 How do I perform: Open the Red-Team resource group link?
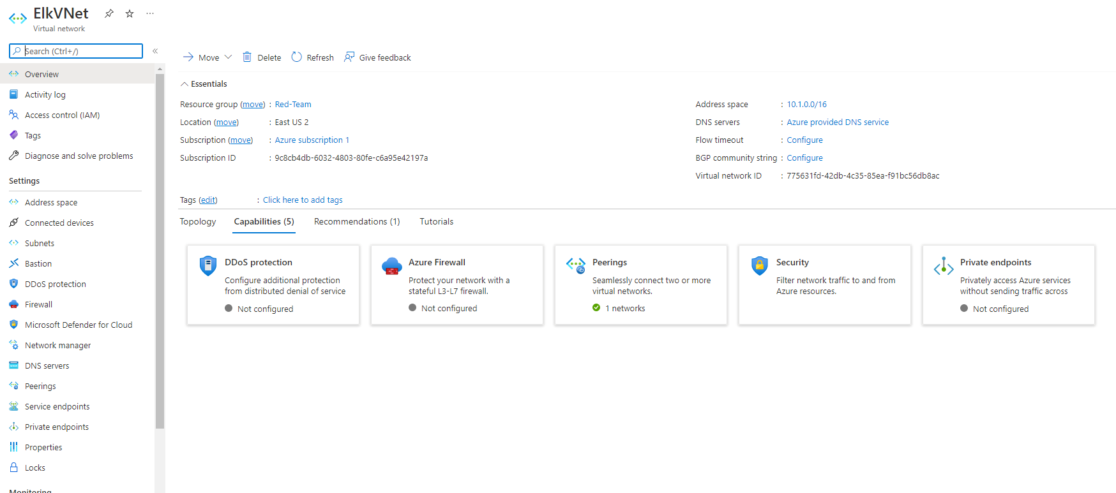tap(293, 105)
